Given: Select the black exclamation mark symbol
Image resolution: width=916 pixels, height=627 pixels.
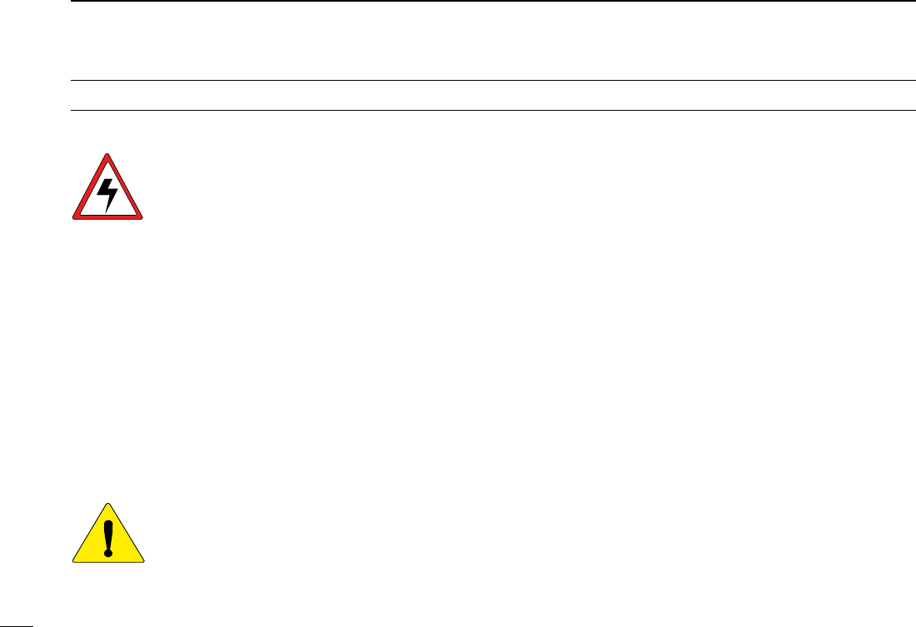Looking at the screenshot, I should (108, 538).
